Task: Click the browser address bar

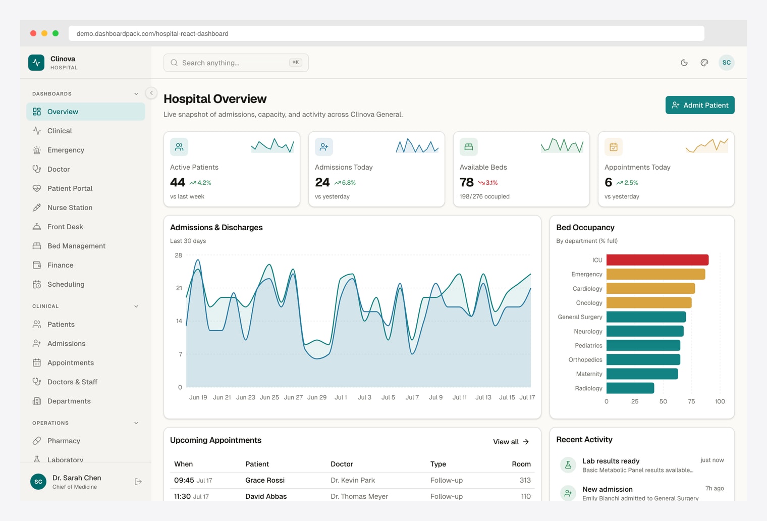Action: pyautogui.click(x=387, y=33)
